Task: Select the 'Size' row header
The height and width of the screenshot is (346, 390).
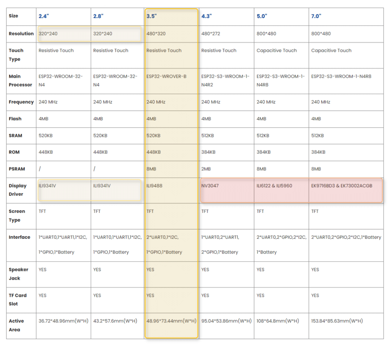Action: 13,16
